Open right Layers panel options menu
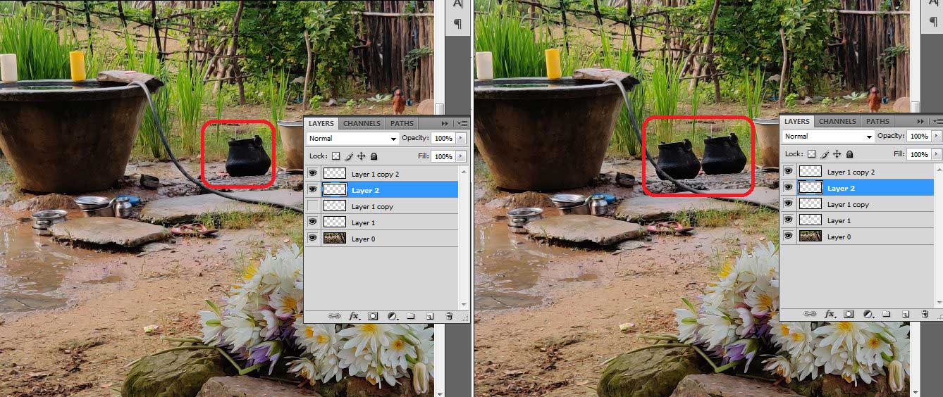 pos(938,121)
